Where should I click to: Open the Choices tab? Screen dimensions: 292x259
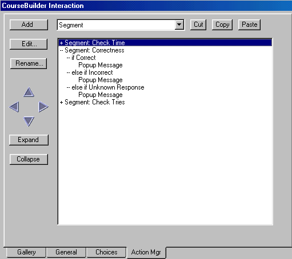(x=106, y=252)
